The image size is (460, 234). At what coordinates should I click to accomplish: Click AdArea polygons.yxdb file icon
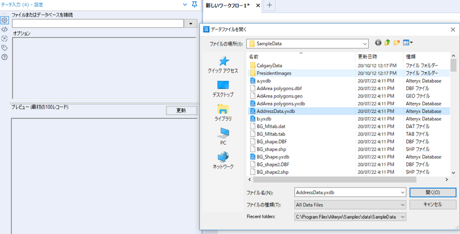click(253, 104)
